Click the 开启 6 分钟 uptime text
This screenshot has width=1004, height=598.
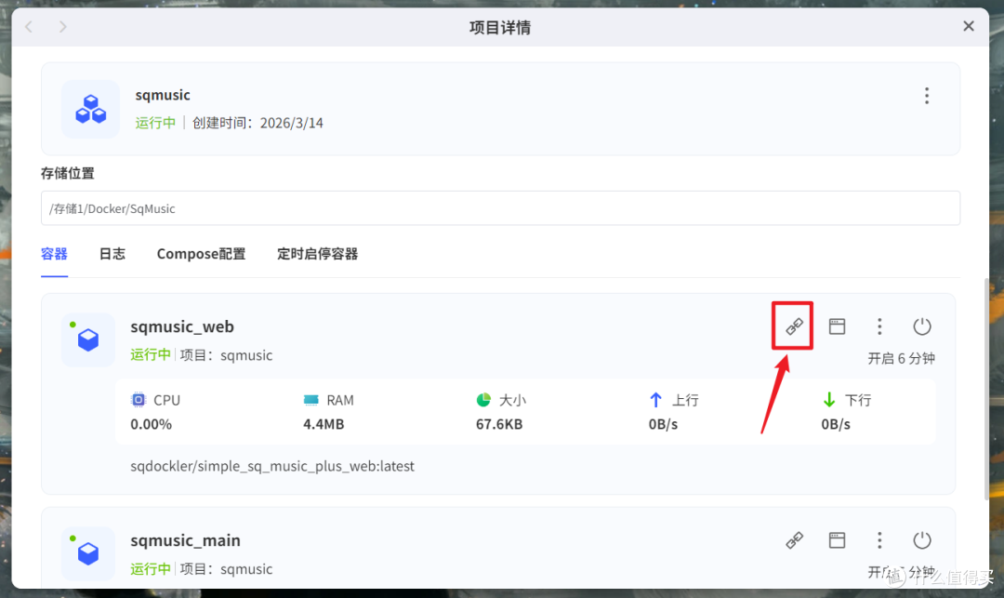[x=901, y=359]
